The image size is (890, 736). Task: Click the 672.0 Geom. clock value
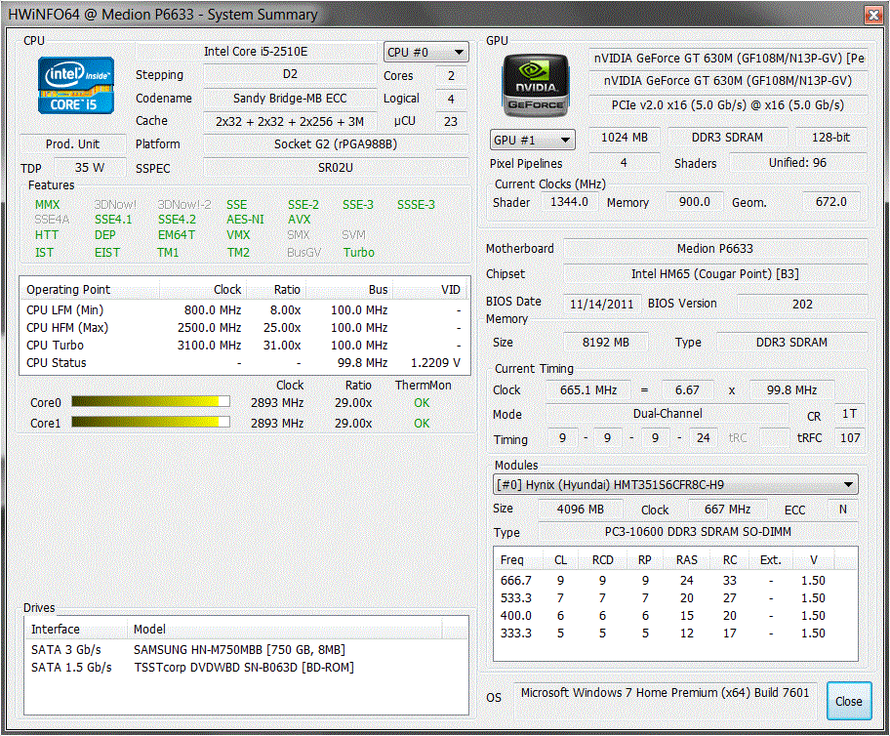[831, 202]
